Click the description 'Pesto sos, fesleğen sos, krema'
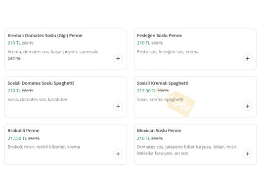Viewport: 262px width, 194px height. 168,52
